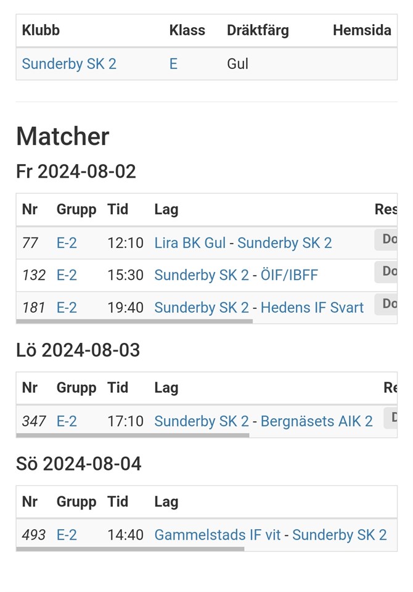Click group E-2 link for match 347
This screenshot has width=413, height=592.
(x=67, y=421)
